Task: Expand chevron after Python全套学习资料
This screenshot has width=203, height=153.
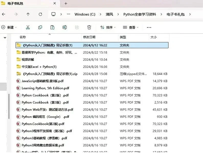Action: pos(161,14)
